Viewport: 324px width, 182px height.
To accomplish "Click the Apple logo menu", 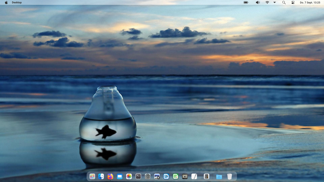I will [6, 2].
